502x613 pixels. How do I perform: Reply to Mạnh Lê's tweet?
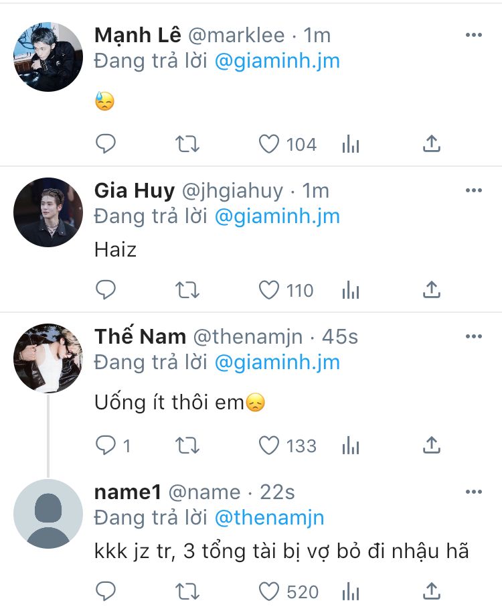click(x=106, y=144)
